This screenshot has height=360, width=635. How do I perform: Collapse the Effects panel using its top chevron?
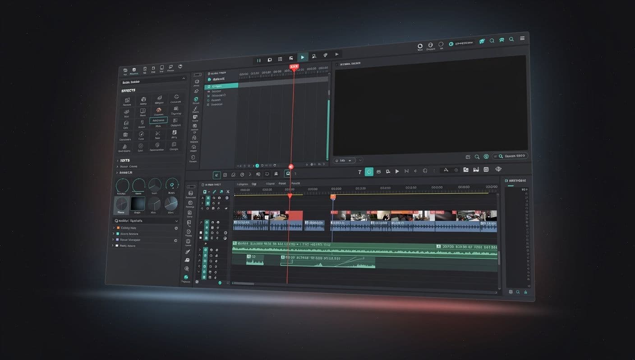coord(183,77)
